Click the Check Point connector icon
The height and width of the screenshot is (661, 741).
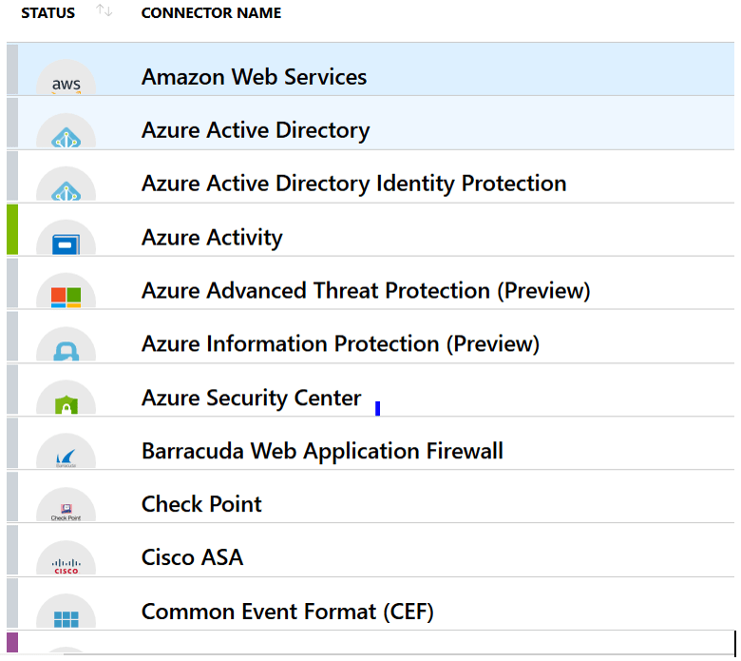(66, 509)
